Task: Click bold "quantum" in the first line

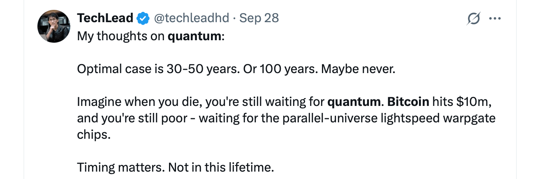Action: pos(194,36)
